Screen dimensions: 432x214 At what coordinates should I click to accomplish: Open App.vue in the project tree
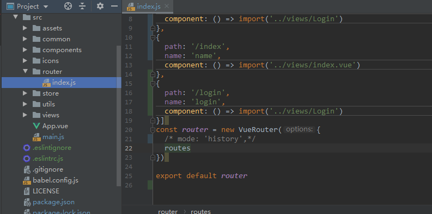pyautogui.click(x=55, y=126)
